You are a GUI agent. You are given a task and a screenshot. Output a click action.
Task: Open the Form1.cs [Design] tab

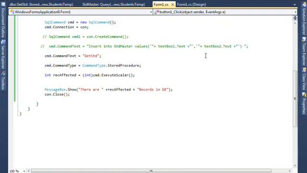click(x=191, y=4)
